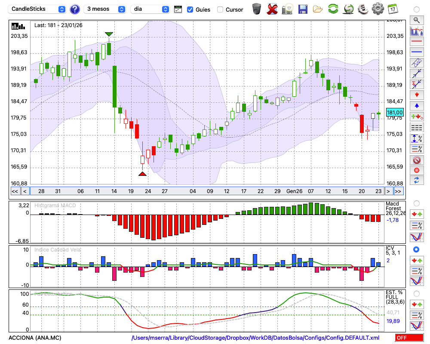The height and width of the screenshot is (344, 430).
Task: Click the magnifying glass zoom tool
Action: point(416,20)
